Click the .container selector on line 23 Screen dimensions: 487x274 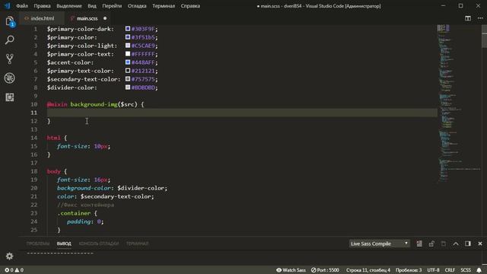tap(74, 213)
